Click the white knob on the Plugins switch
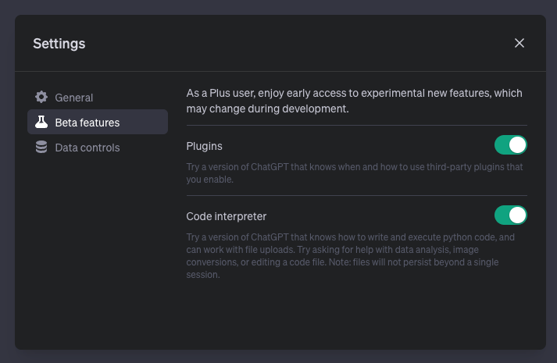 click(517, 144)
